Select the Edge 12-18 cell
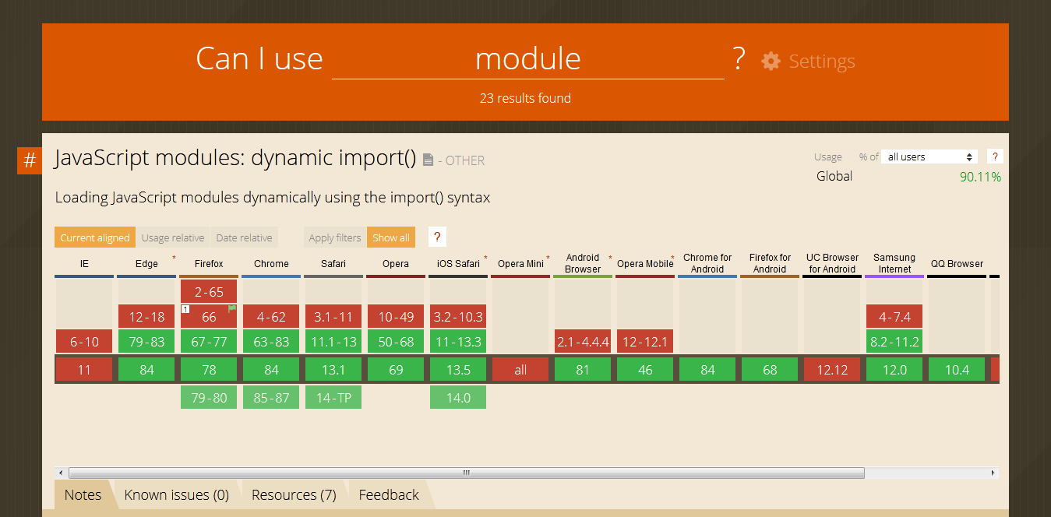Image resolution: width=1051 pixels, height=517 pixels. [146, 316]
